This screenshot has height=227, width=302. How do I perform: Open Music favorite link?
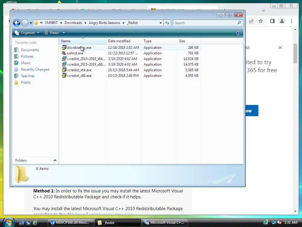pos(25,63)
